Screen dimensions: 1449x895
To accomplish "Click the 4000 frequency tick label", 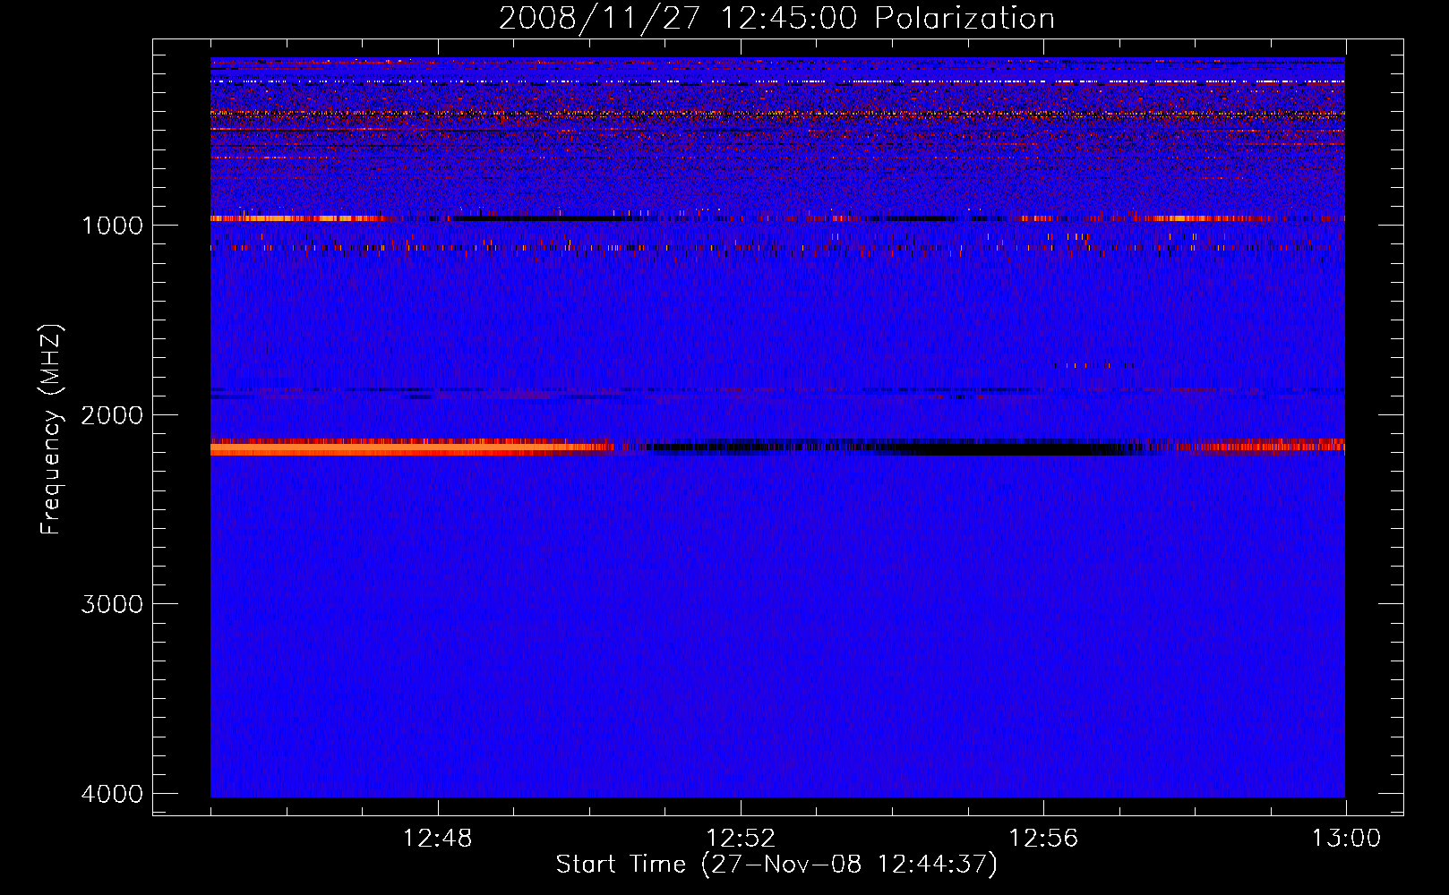I will pos(112,794).
